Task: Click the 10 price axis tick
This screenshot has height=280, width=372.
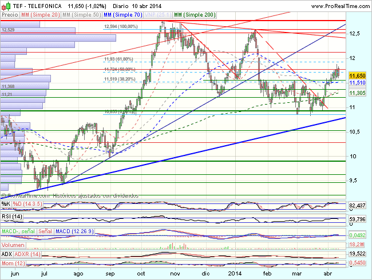Action: [x=353, y=157]
